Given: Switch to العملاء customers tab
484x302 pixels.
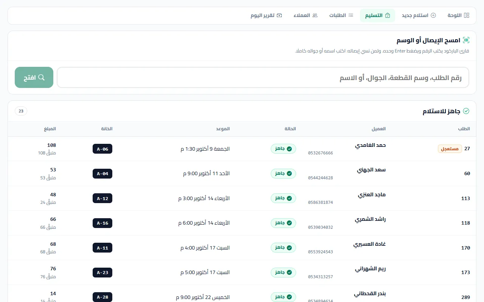Looking at the screenshot, I should coord(306,15).
